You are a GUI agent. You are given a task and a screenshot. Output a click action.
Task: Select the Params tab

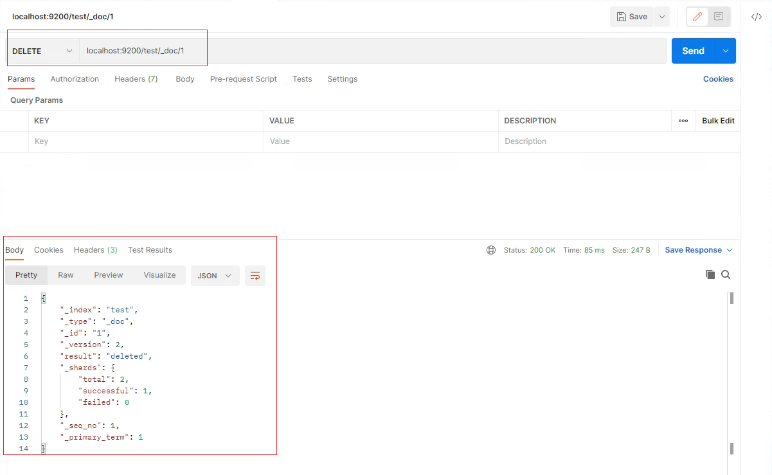click(x=21, y=79)
